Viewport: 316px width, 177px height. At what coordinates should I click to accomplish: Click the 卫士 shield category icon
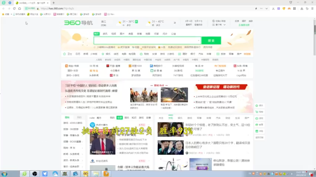[x=64, y=54]
